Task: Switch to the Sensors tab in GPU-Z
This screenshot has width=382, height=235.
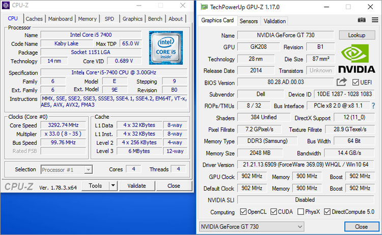Action: click(x=249, y=21)
